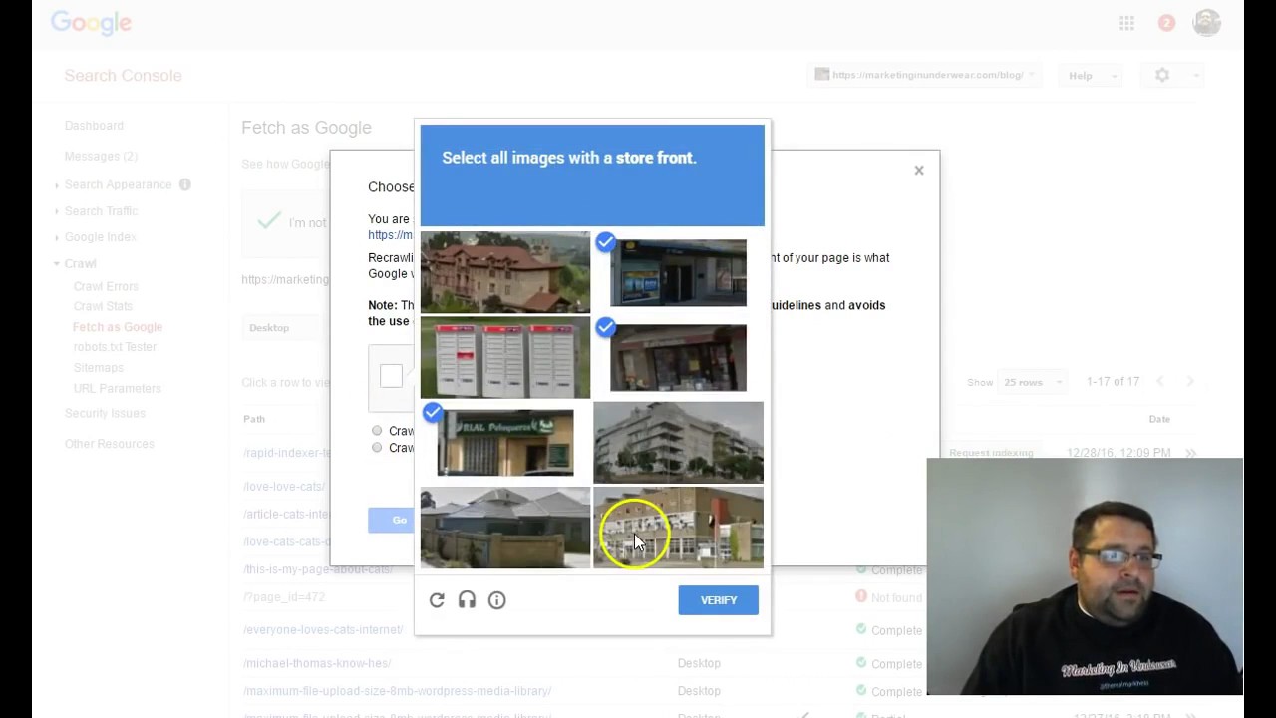Select the hillside hotel building image
The image size is (1276, 718).
(505, 272)
